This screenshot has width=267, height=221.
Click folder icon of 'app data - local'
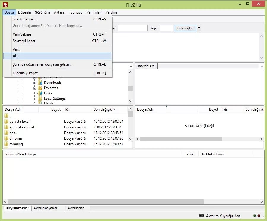[6, 127]
